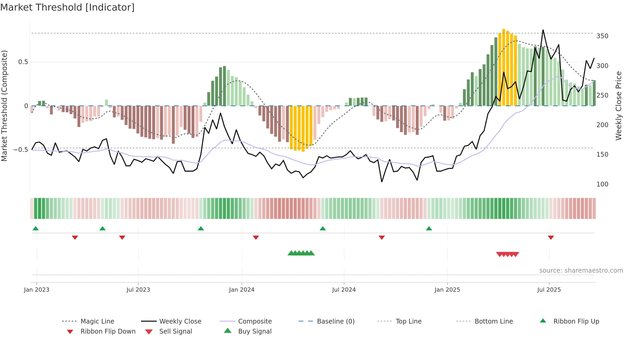
Task: Click the right axis title Weekly Close Price
Action: 619,106
